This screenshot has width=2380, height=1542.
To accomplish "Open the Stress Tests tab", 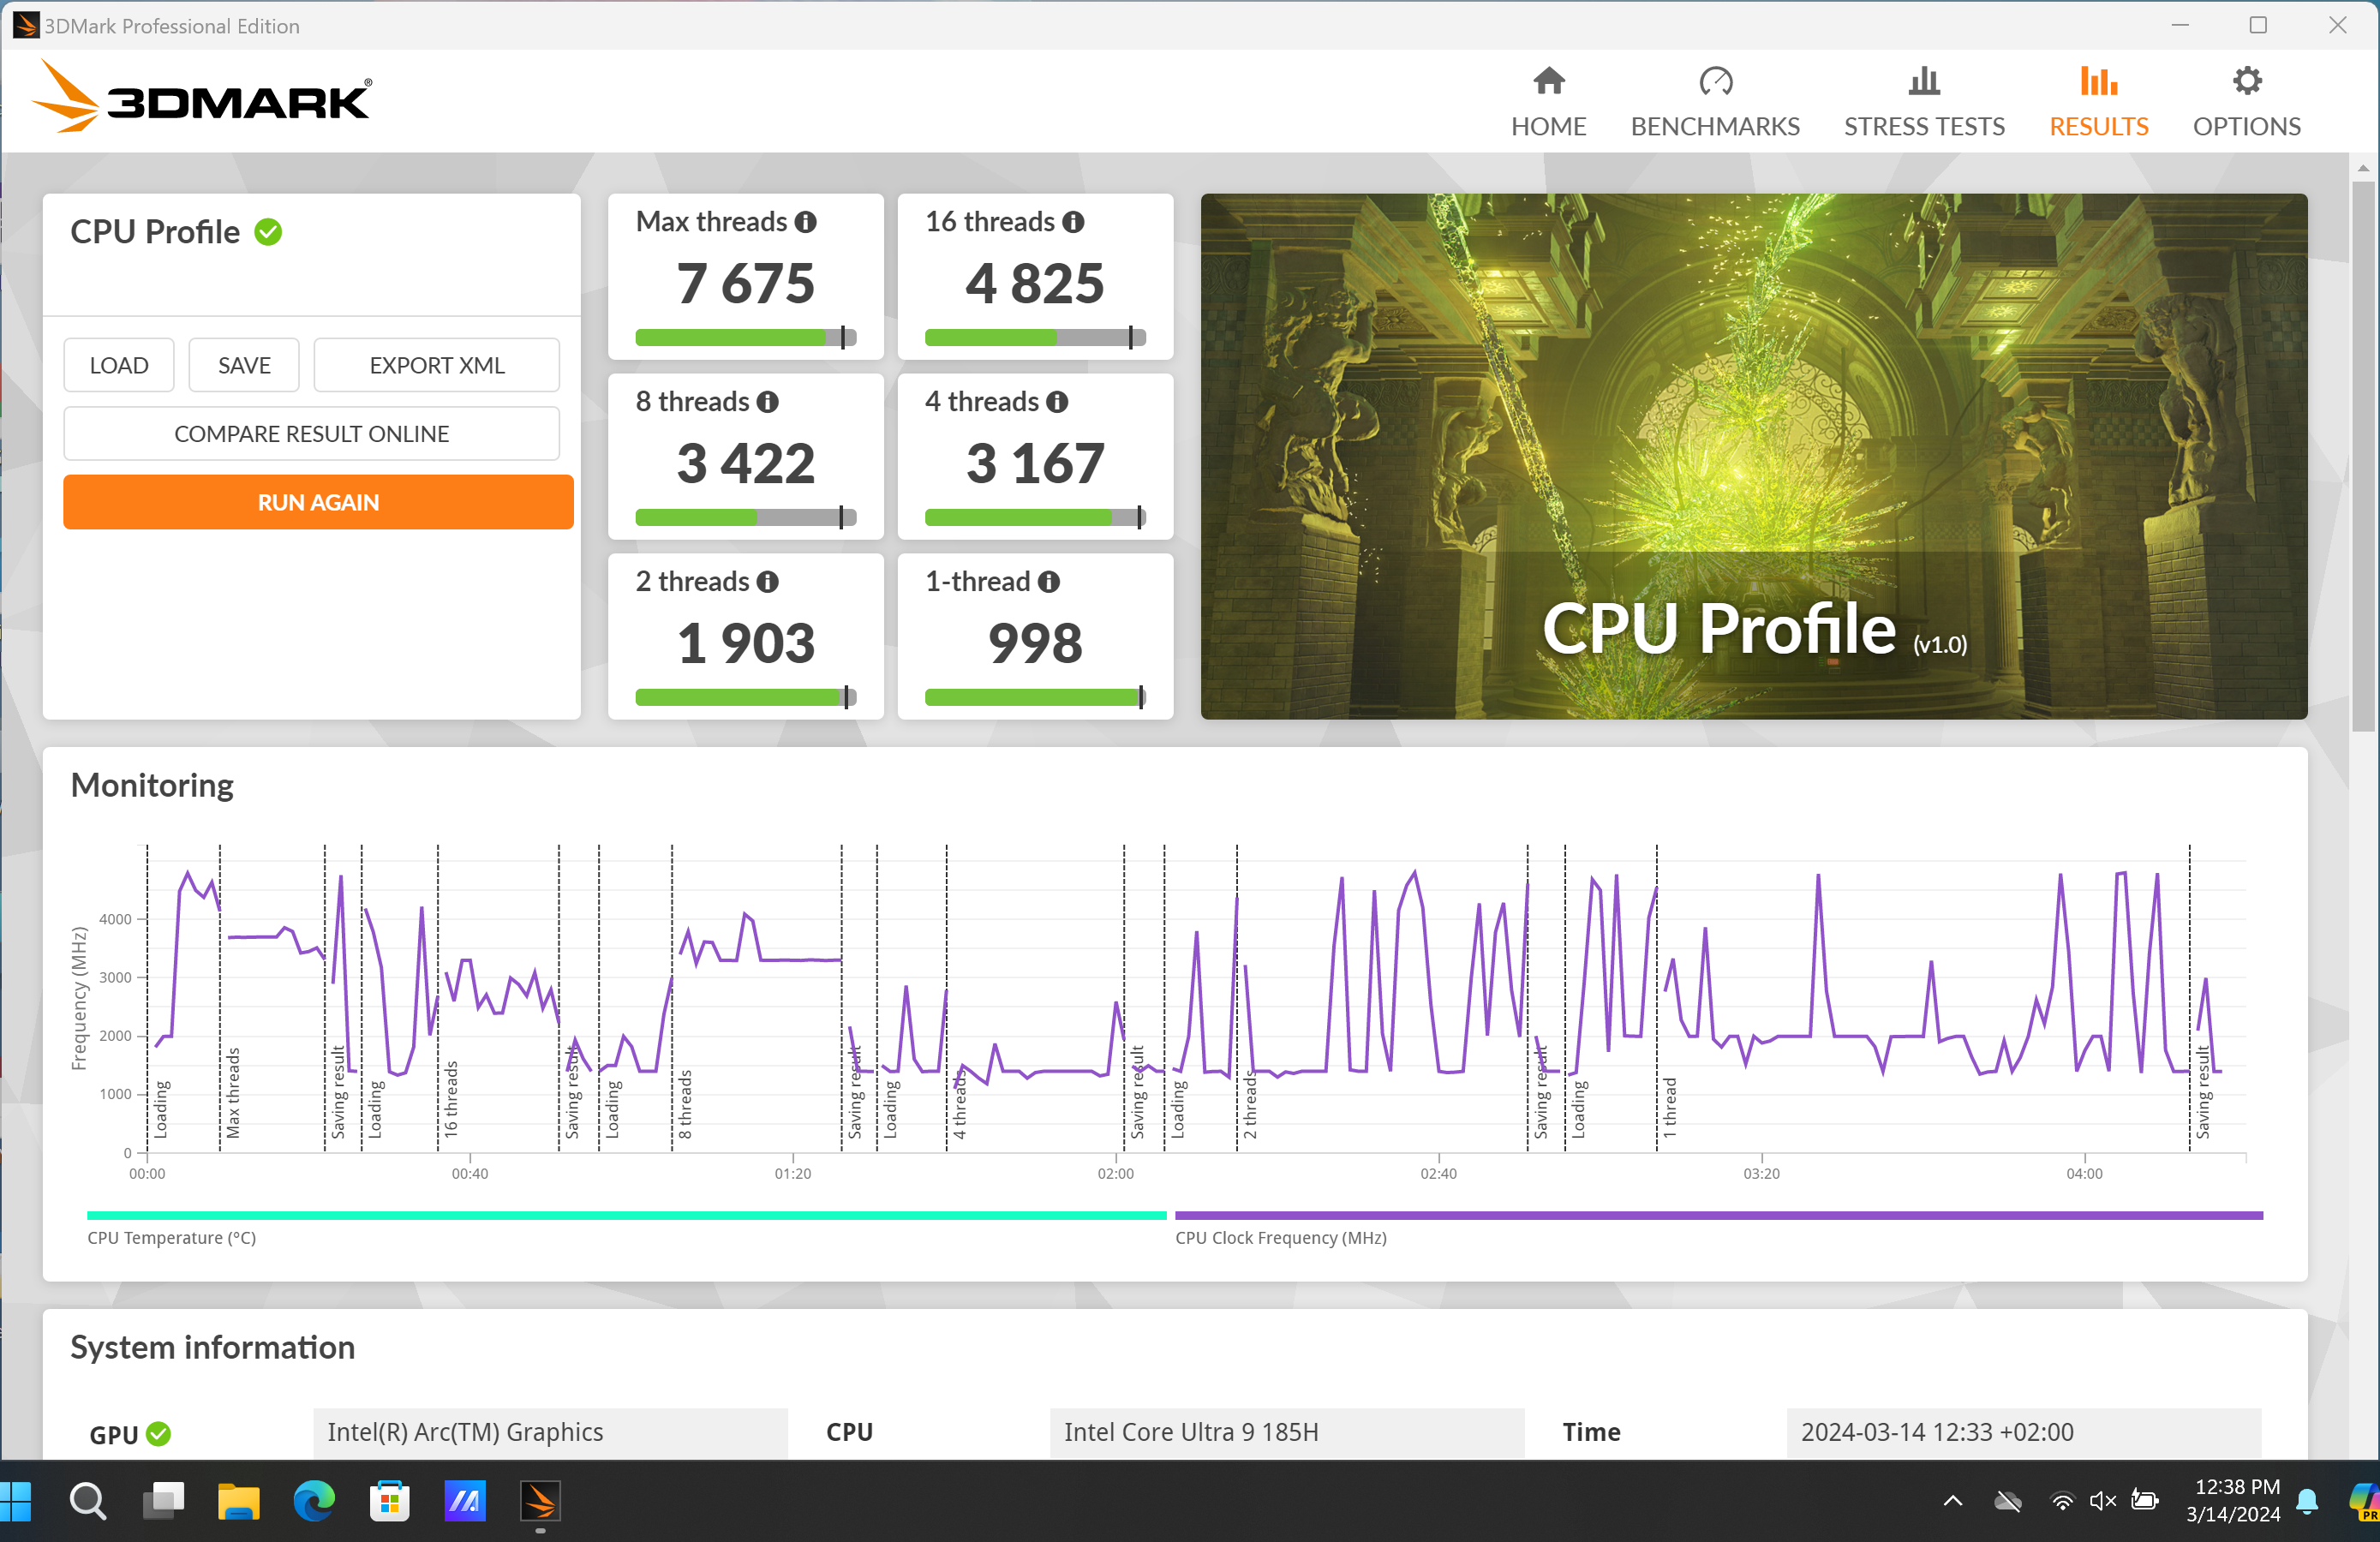I will [1924, 101].
